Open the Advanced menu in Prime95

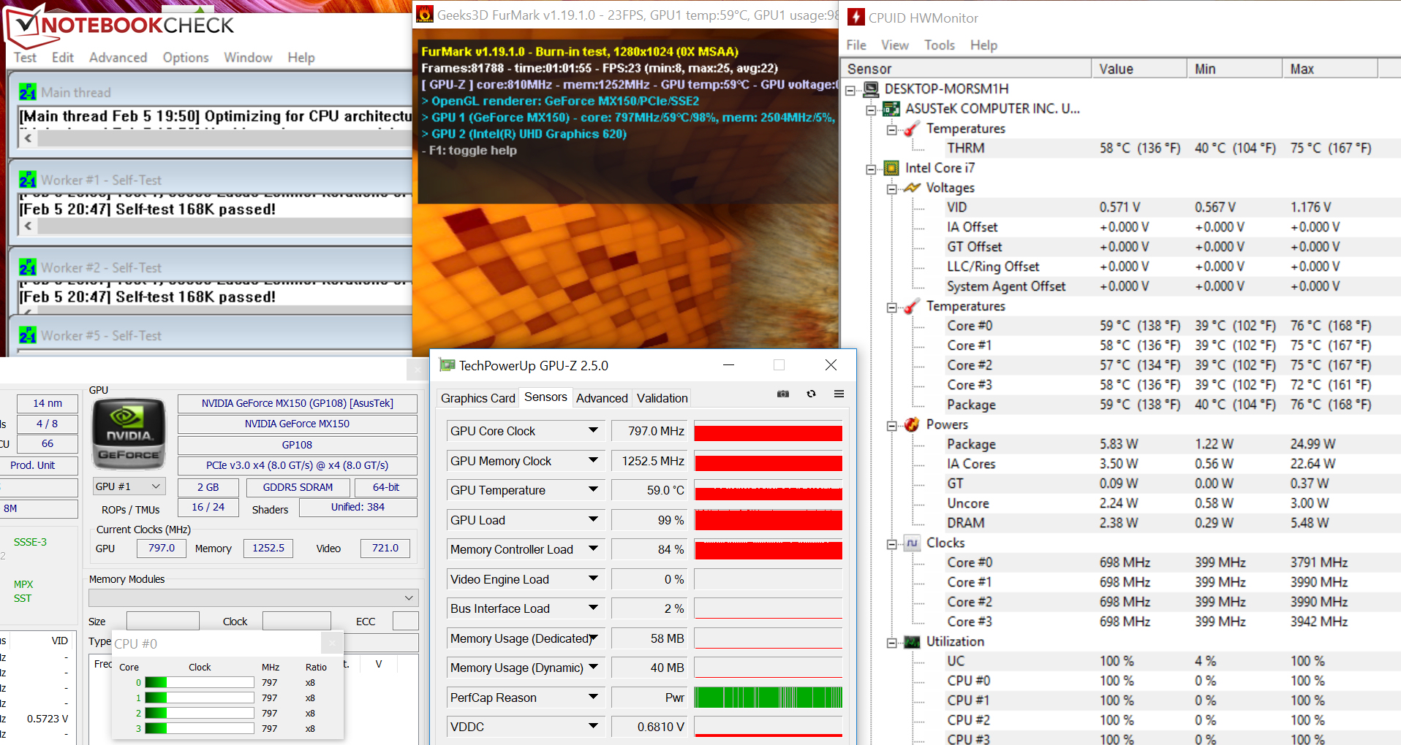click(x=118, y=57)
